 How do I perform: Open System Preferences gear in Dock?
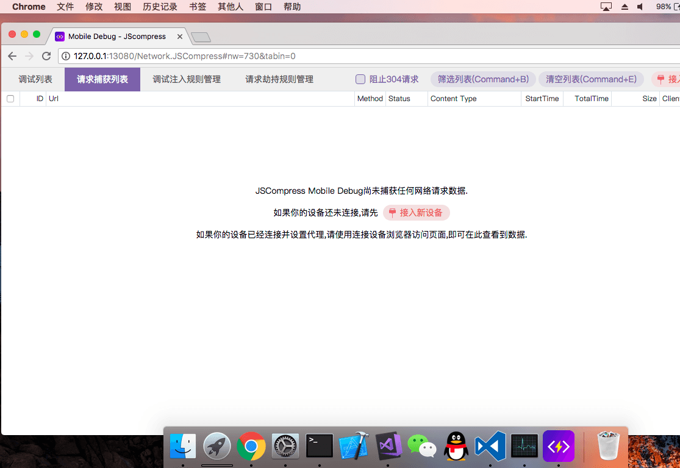point(285,446)
